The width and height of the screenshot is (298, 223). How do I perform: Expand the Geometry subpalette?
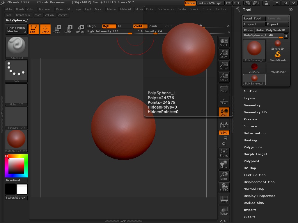pos(252,105)
